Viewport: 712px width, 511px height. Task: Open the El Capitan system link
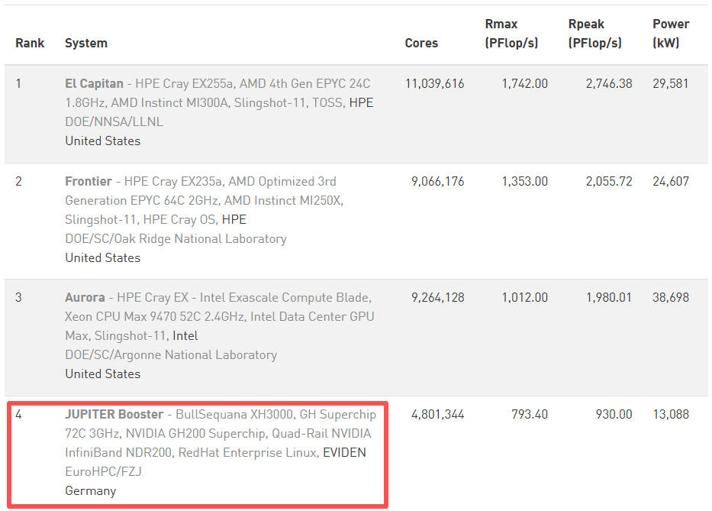click(x=94, y=83)
